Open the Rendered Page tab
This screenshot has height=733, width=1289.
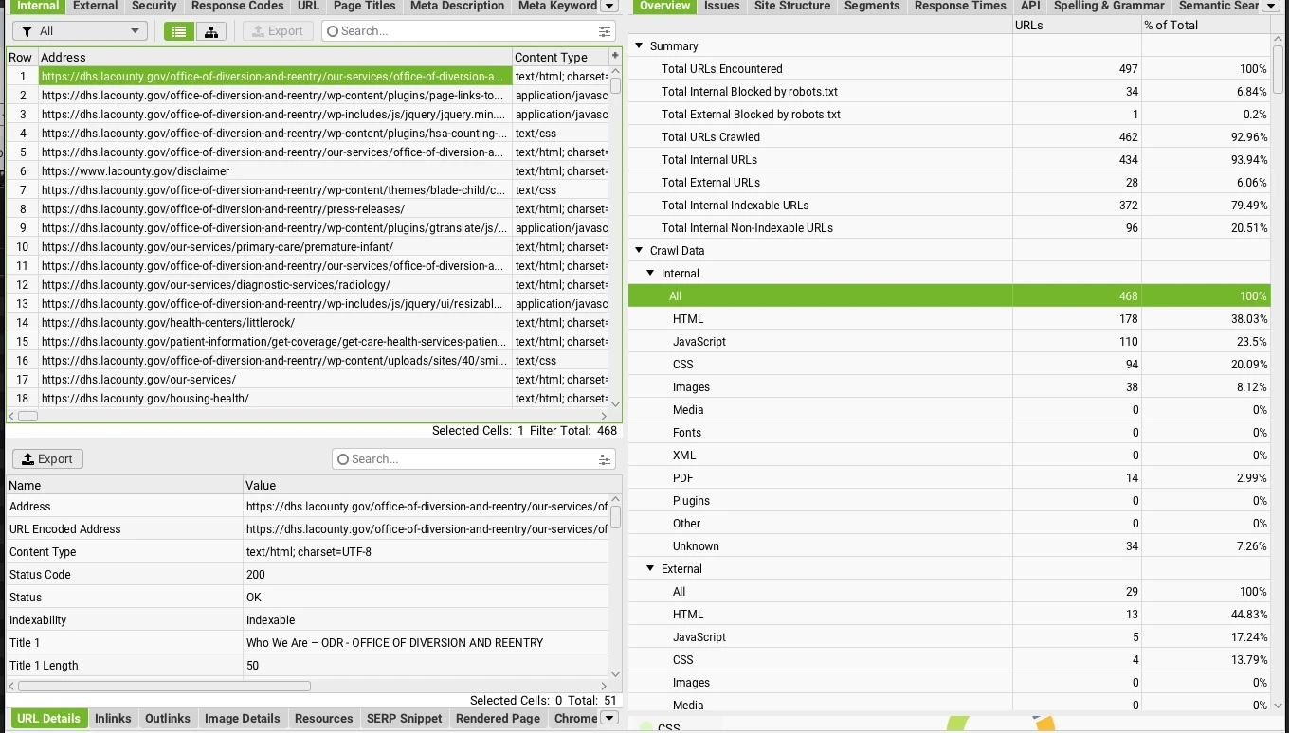tap(498, 718)
